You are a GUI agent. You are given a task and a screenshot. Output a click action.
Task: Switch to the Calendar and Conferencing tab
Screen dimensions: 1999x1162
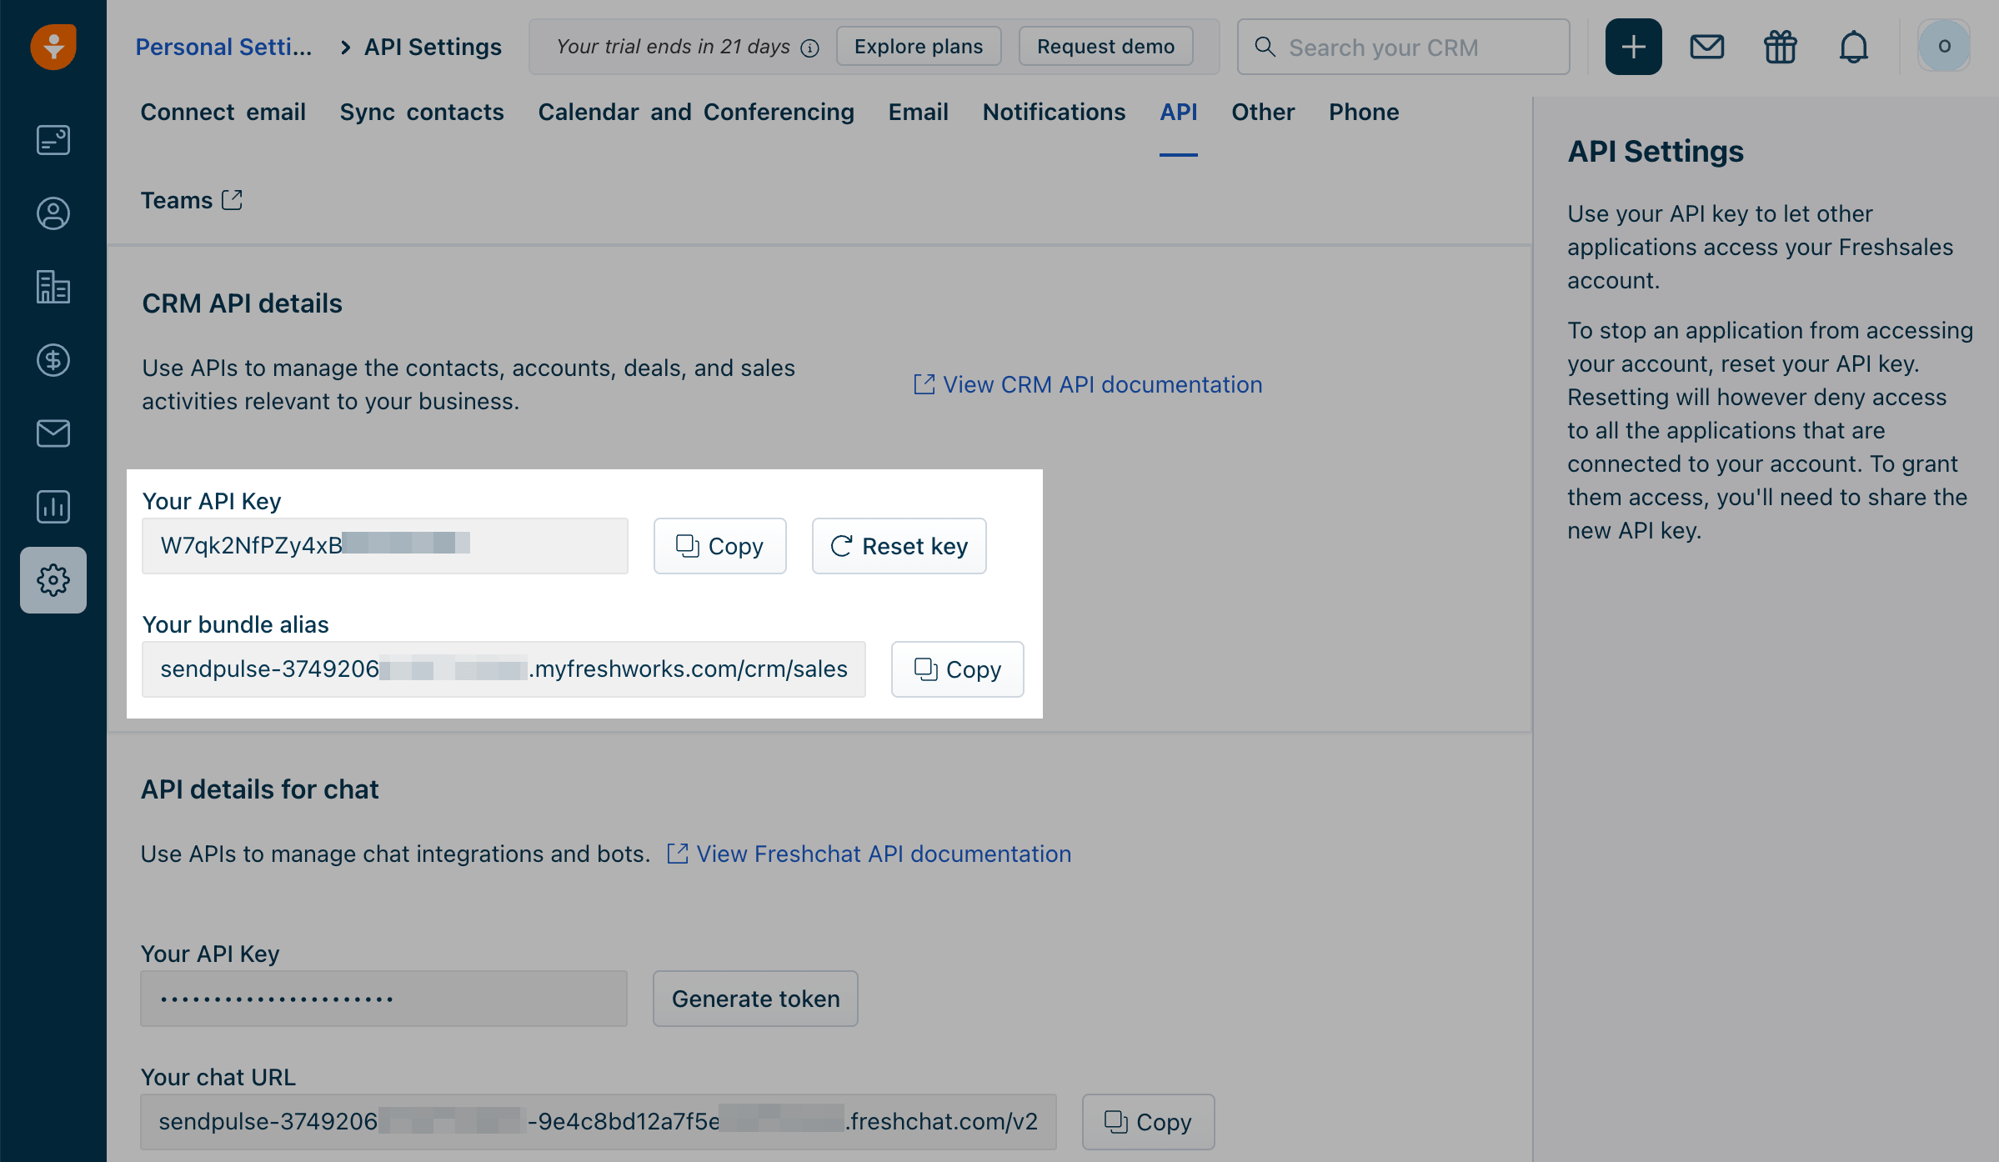coord(695,112)
